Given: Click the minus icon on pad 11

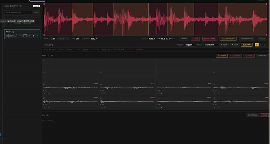Looking at the screenshot, I should pyautogui.click(x=158, y=94).
